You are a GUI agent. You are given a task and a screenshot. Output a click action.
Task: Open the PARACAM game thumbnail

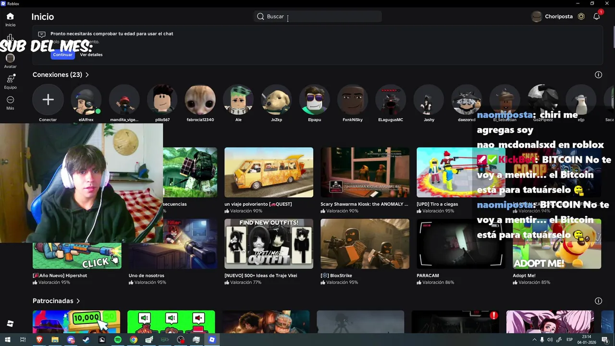tap(461, 244)
